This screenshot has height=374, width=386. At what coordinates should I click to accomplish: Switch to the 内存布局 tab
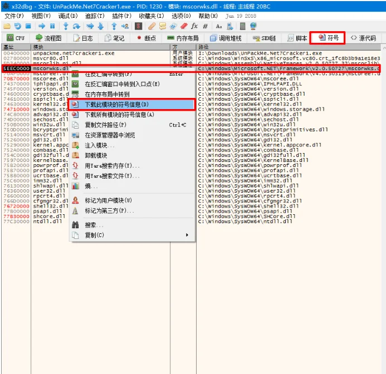tap(183, 38)
